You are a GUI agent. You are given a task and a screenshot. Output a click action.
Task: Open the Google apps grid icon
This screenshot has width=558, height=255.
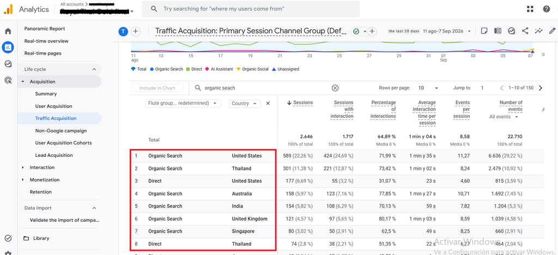(530, 9)
